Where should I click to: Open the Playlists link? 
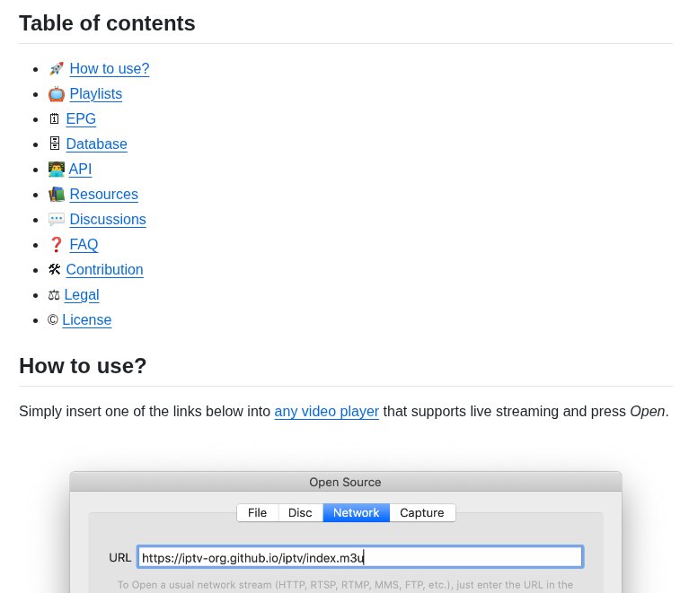95,94
